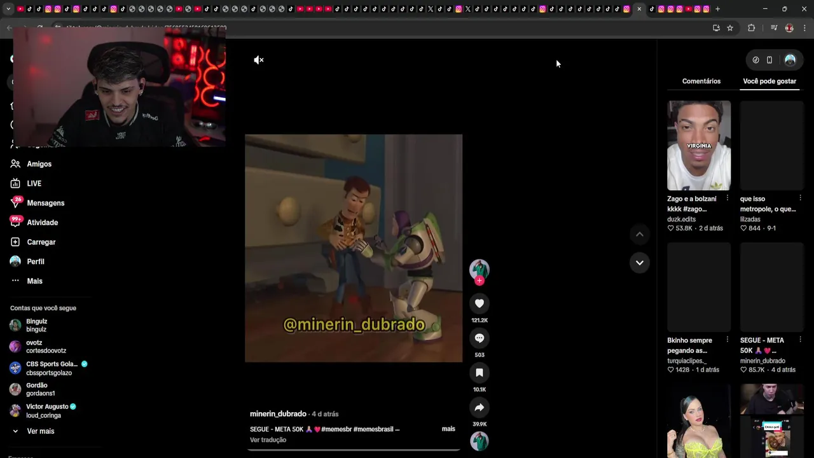The height and width of the screenshot is (458, 814).
Task: Share the video with the arrow icon
Action: (x=479, y=407)
